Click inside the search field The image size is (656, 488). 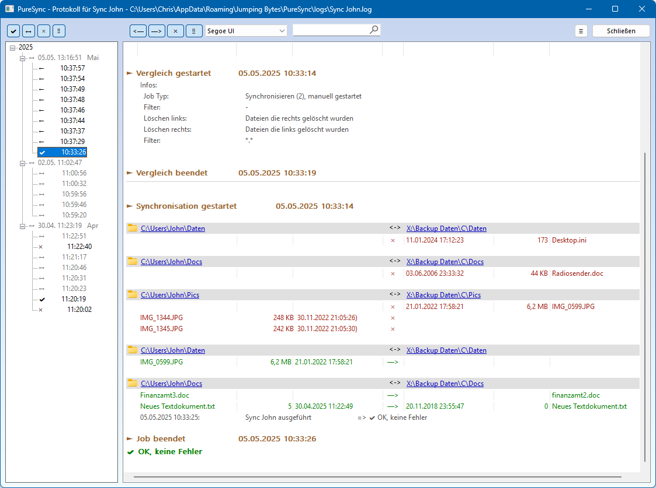point(333,30)
